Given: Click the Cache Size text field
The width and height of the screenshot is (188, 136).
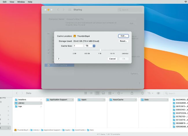Looking at the screenshot, I should [x=78, y=46].
